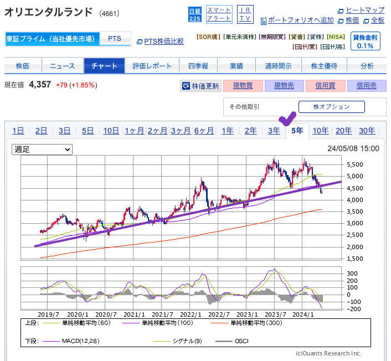This screenshot has width=391, height=361.
Task: Open the 評価レポート tab
Action: (x=152, y=66)
